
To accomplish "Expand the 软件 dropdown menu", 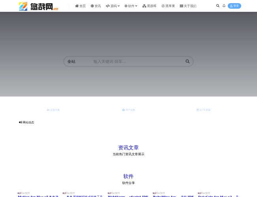I will (x=131, y=6).
